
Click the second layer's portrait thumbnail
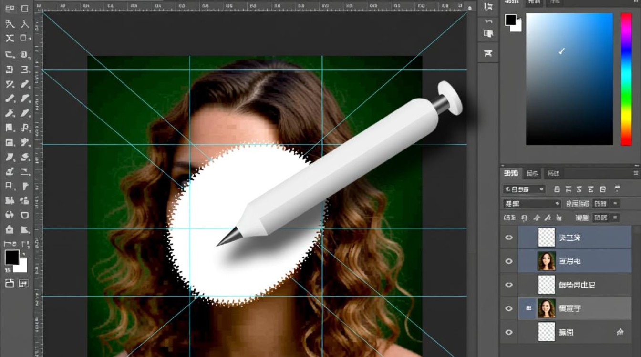click(547, 261)
